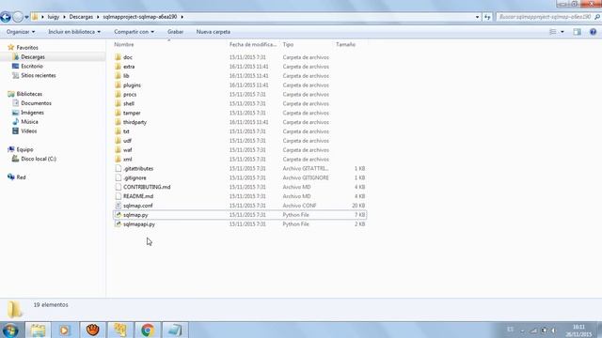
Task: Select the xml folder name
Action: tap(128, 159)
